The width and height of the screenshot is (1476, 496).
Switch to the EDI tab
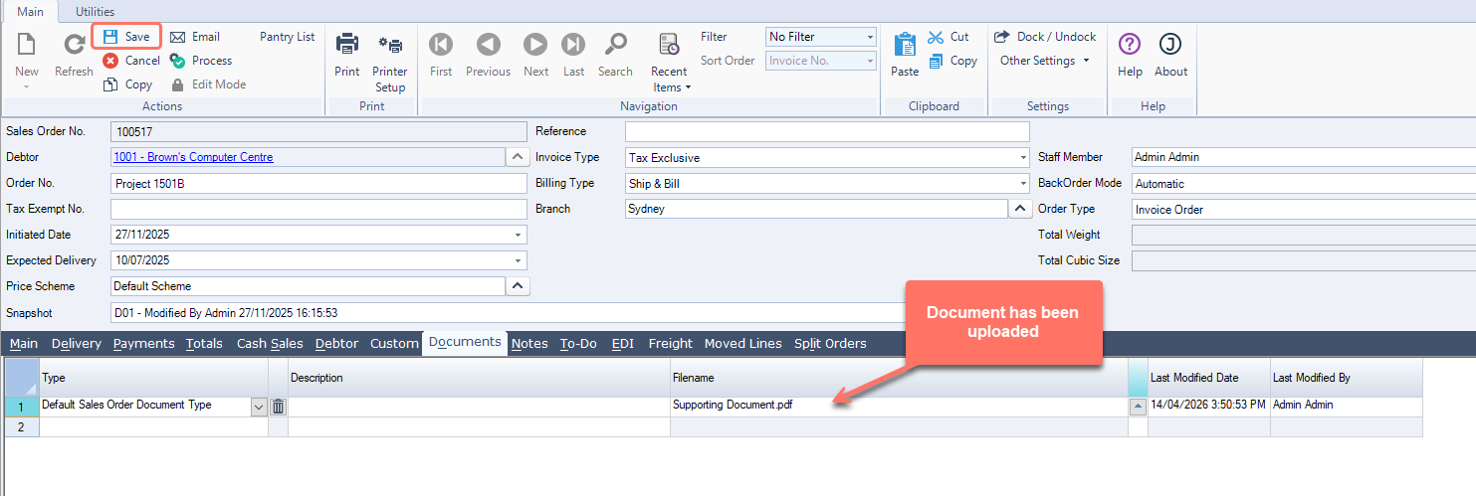(x=623, y=343)
